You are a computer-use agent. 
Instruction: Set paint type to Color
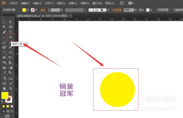click(4, 106)
